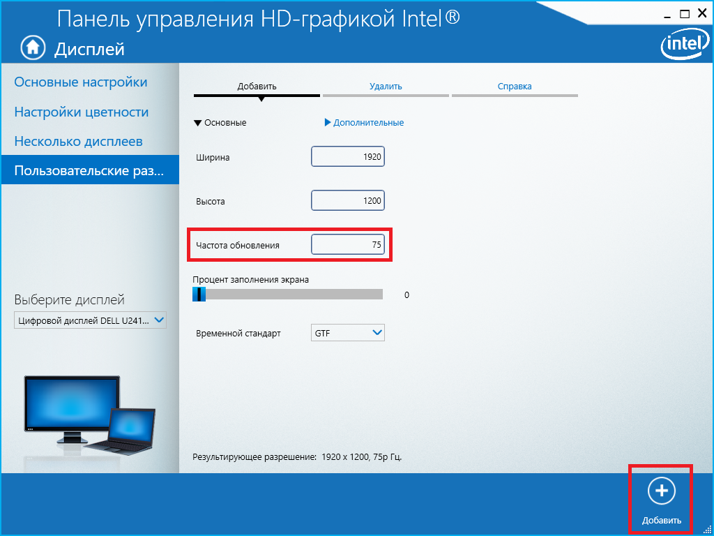The image size is (714, 536).
Task: Open Несколько дисплеев section
Action: 78,141
